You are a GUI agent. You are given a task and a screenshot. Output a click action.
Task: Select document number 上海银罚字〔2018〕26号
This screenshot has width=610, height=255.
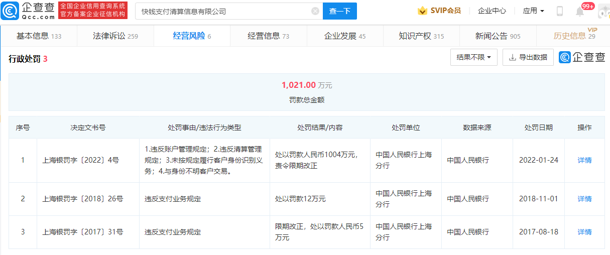click(x=83, y=199)
